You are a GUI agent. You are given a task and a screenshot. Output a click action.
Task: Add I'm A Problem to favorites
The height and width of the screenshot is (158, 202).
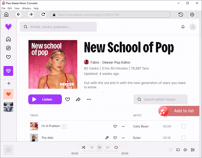[115, 126]
